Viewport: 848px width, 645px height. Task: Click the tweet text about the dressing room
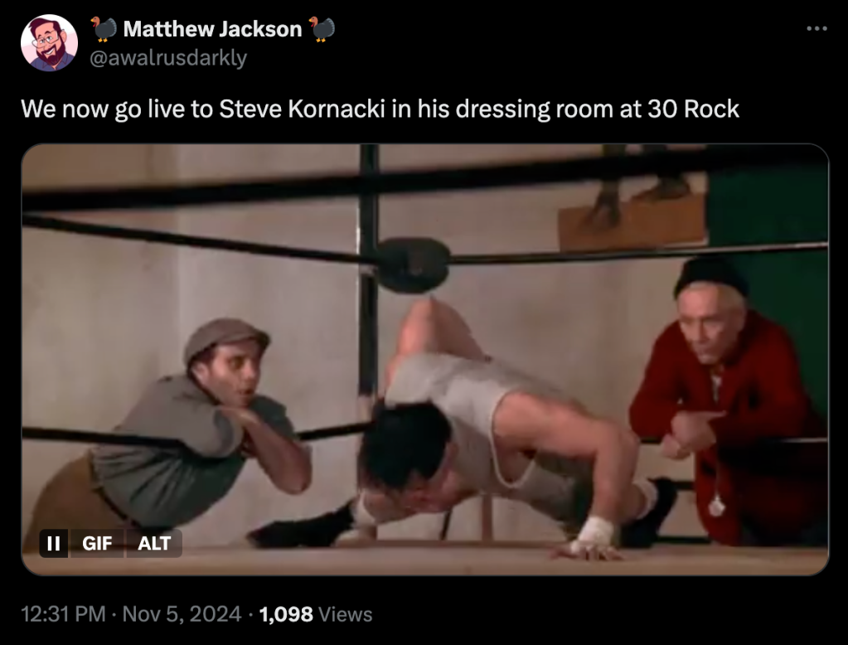tap(380, 109)
